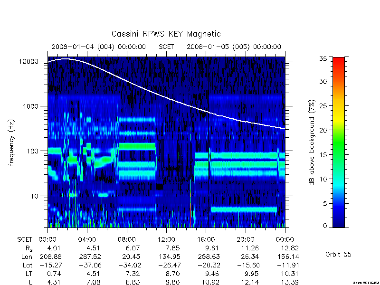Click the '100' frequency tick label
Screen dimensions: 380x285
(x=32, y=151)
